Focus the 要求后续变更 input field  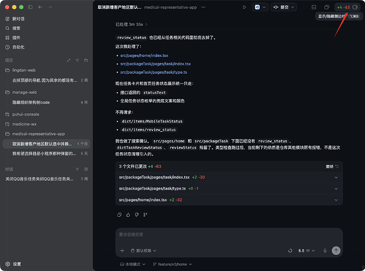point(229,235)
